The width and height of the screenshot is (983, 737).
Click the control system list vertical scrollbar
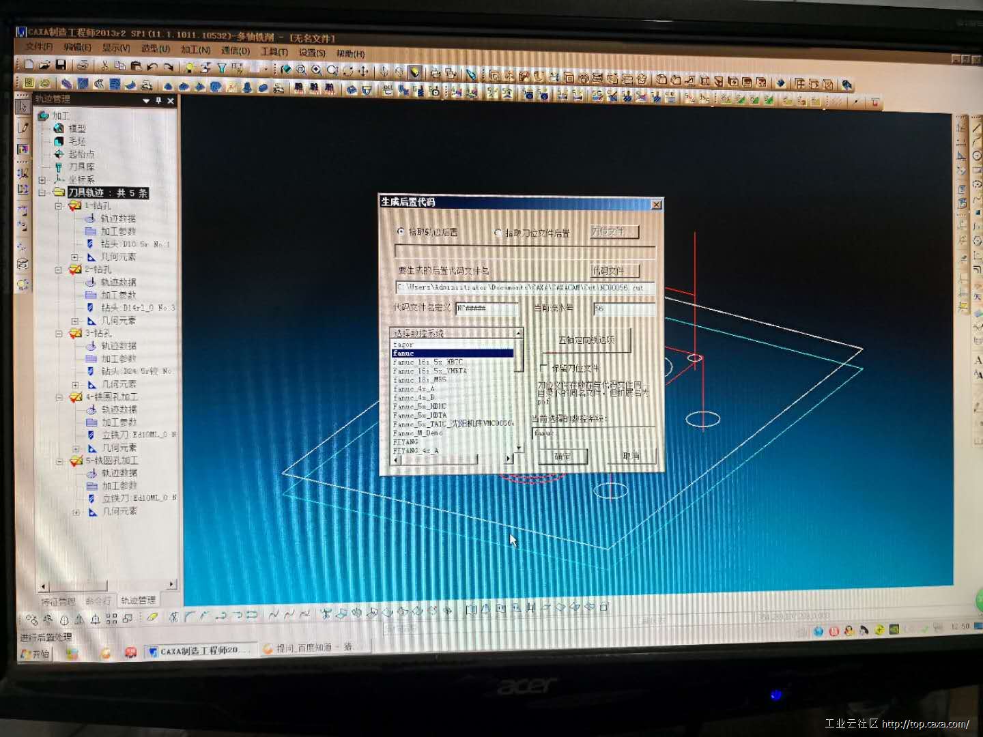(519, 390)
